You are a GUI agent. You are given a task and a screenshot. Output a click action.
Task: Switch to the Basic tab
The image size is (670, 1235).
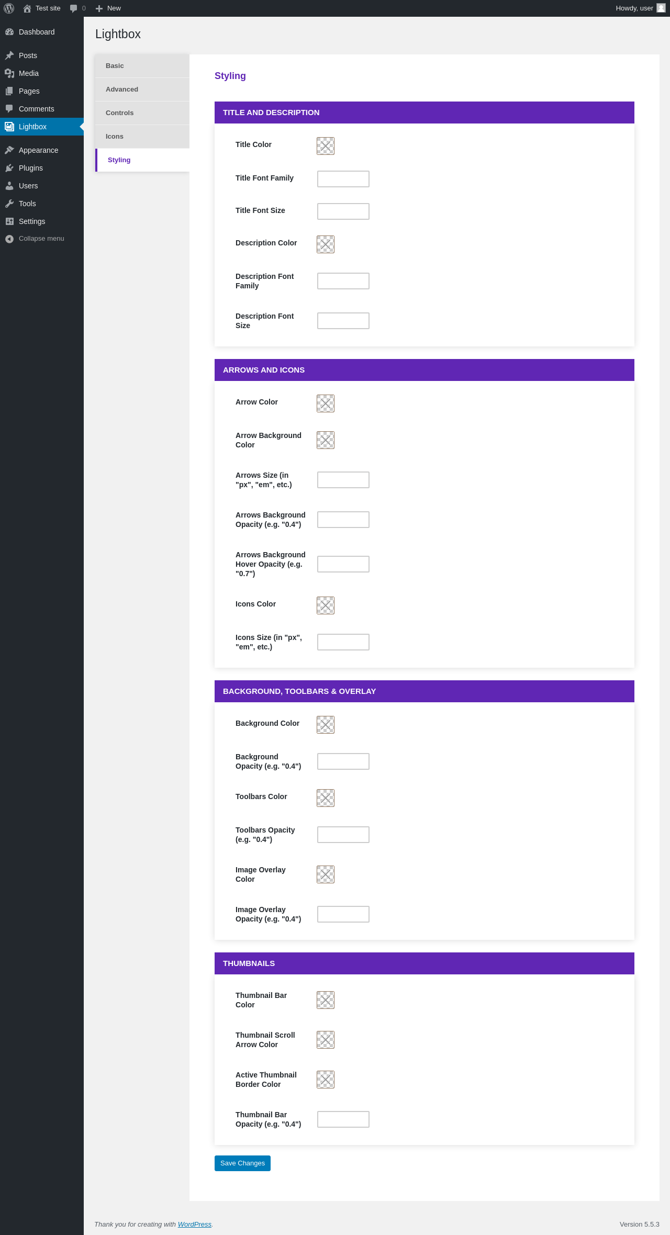[x=142, y=66]
